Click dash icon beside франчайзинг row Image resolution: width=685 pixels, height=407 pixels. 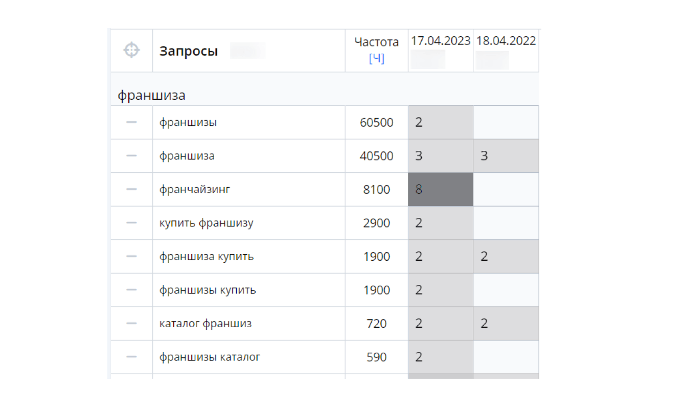point(131,189)
